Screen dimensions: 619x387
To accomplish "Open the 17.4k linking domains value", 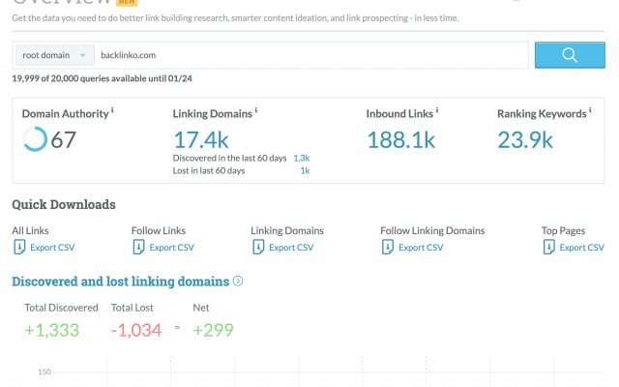I will tap(201, 139).
